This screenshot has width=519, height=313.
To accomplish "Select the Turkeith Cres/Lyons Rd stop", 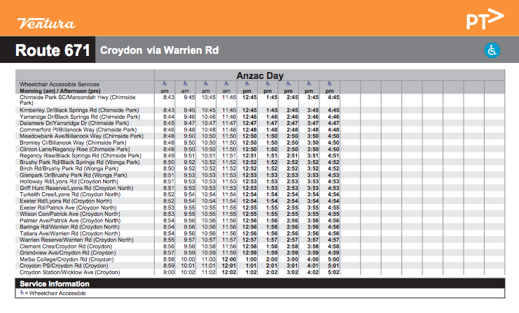I will tap(70, 194).
